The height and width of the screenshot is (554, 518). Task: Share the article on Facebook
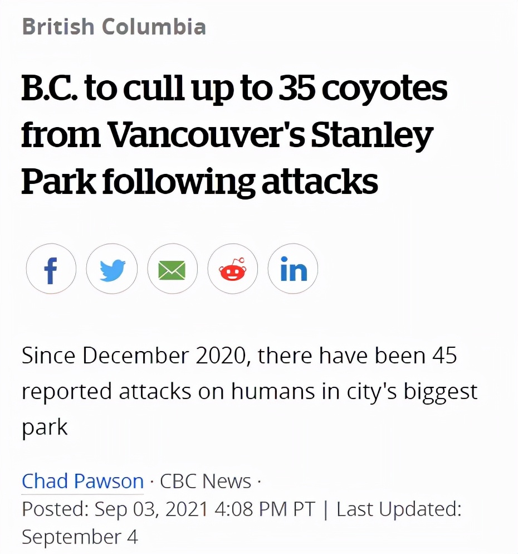(51, 269)
